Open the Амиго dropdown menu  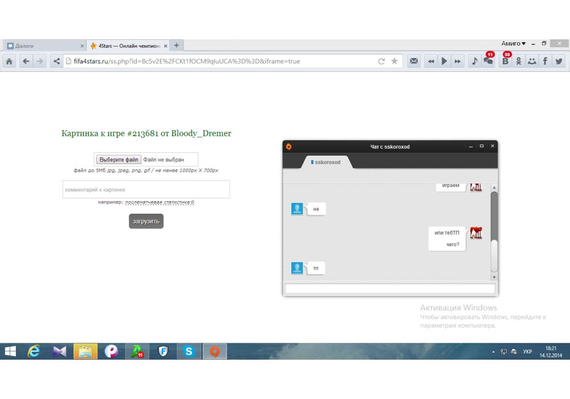514,44
